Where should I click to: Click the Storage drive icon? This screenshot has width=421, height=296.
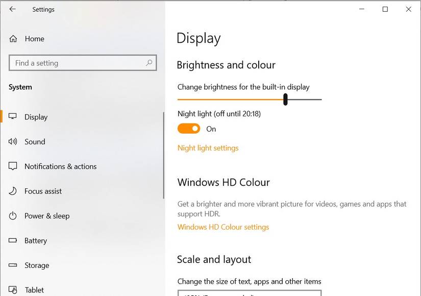13,265
